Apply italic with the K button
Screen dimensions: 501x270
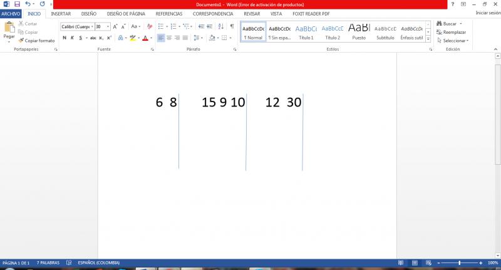pyautogui.click(x=72, y=38)
